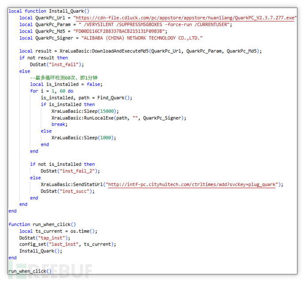
Task: Click the Sleep(1000) statement
Action: [x=84, y=137]
